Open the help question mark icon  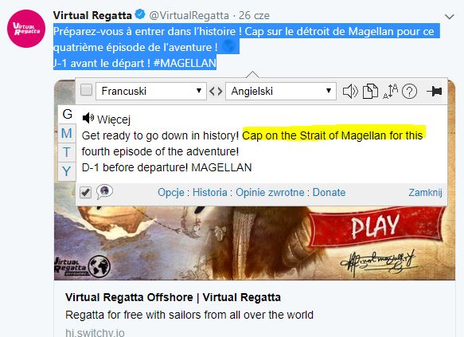[410, 92]
